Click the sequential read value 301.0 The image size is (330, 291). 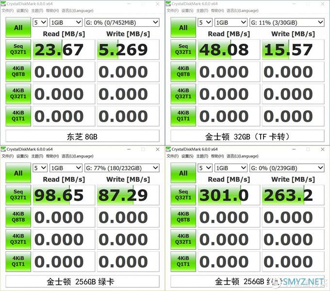[x=229, y=195]
